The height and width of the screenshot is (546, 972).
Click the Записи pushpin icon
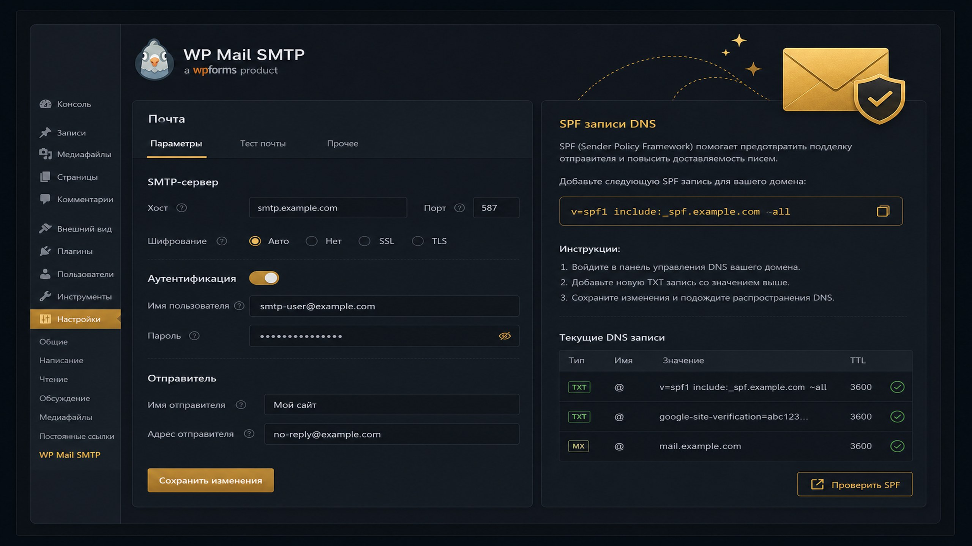click(x=45, y=132)
